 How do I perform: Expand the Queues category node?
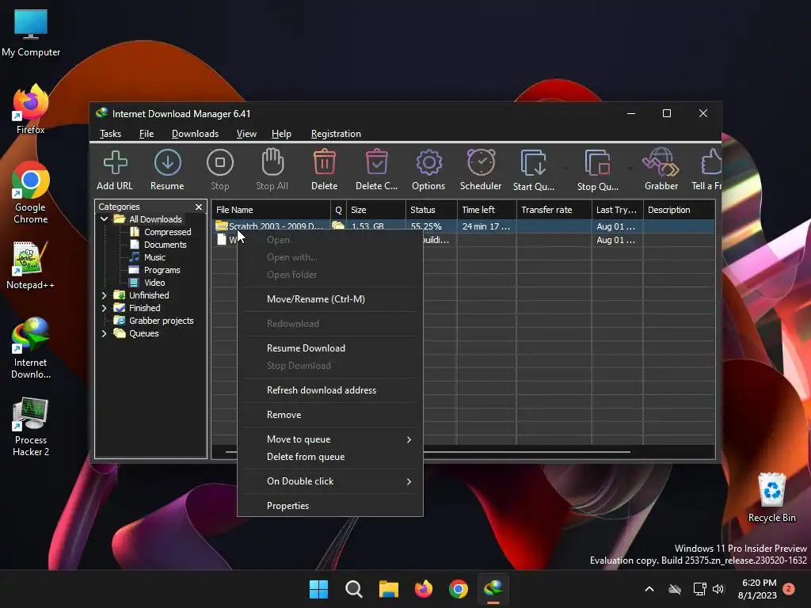(104, 333)
